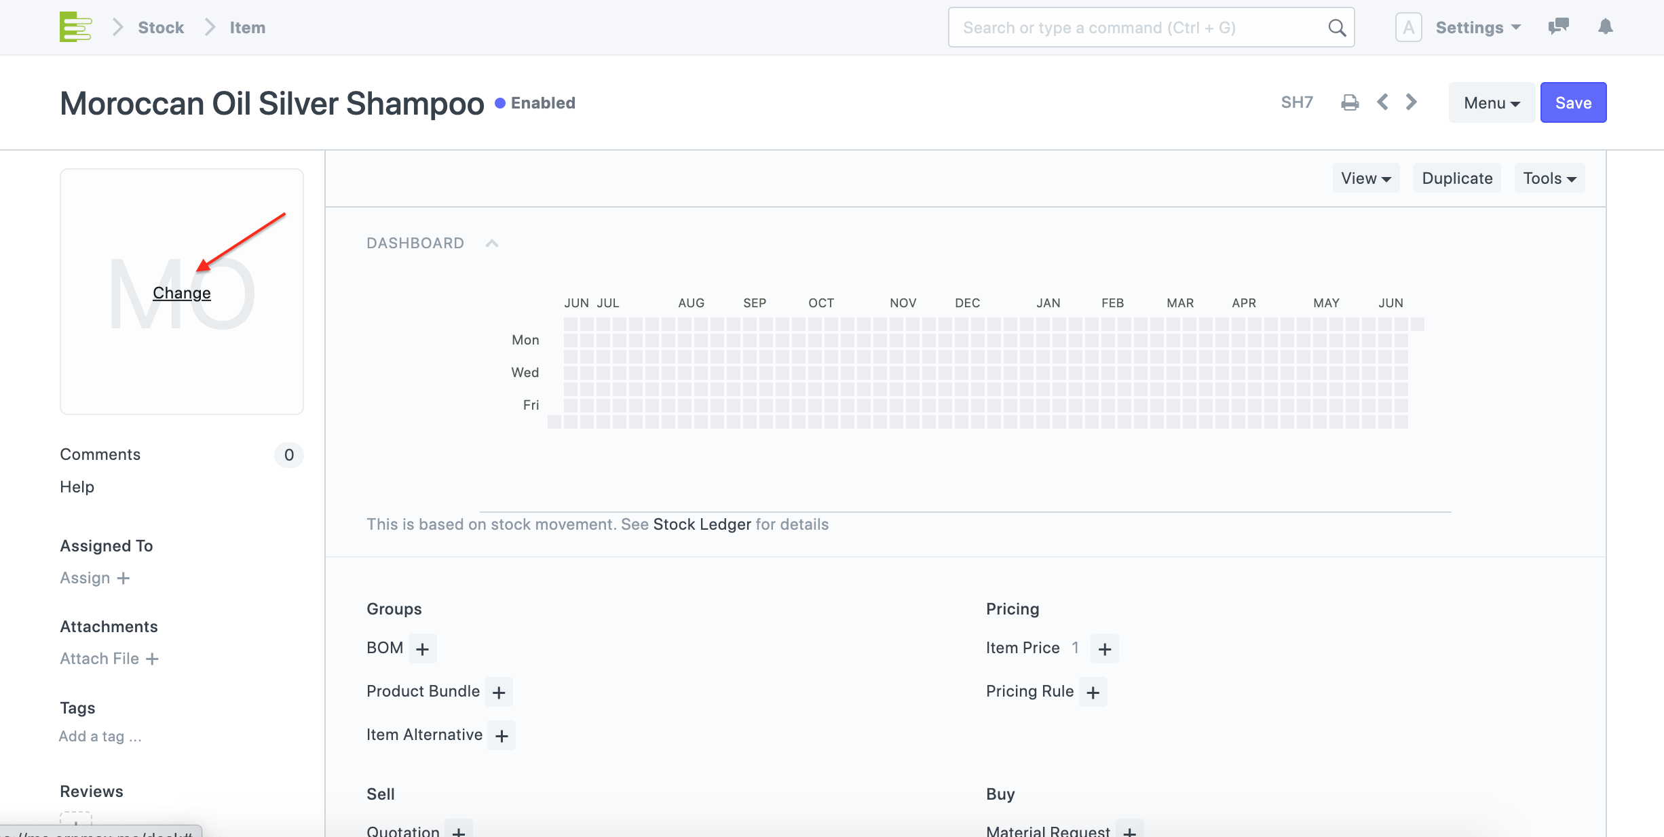Collapse the Dashboard section
This screenshot has height=837, width=1664.
(492, 244)
